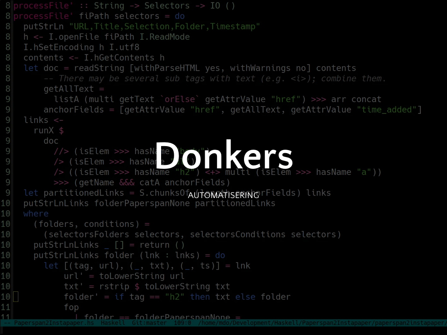
Task: Click the runX $ line
Action: click(49, 130)
